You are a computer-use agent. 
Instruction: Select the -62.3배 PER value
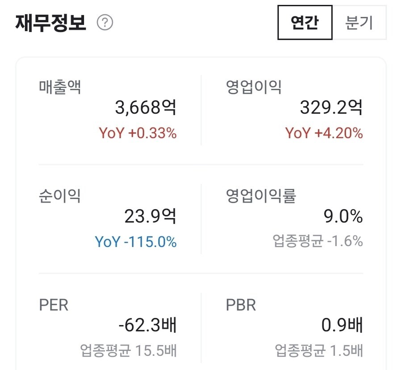tap(147, 325)
